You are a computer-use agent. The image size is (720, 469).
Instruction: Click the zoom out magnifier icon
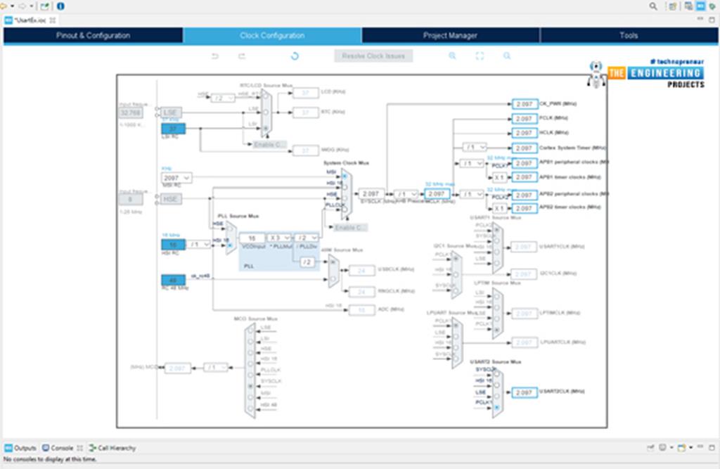click(x=506, y=56)
